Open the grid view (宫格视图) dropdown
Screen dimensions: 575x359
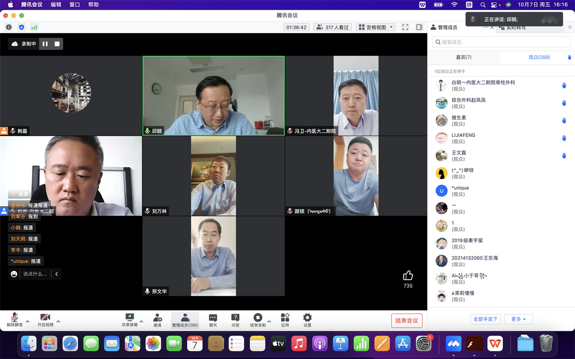point(375,27)
